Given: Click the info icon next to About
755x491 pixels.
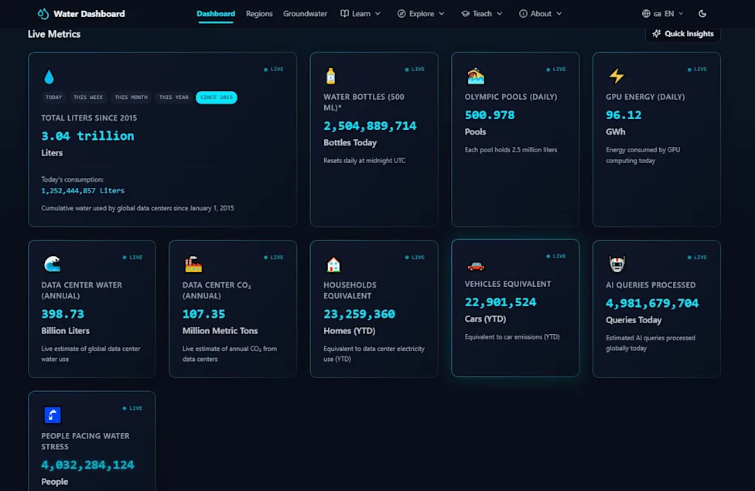Looking at the screenshot, I should click(523, 13).
